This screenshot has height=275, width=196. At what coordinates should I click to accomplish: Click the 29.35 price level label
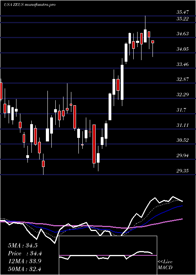pos(183,171)
